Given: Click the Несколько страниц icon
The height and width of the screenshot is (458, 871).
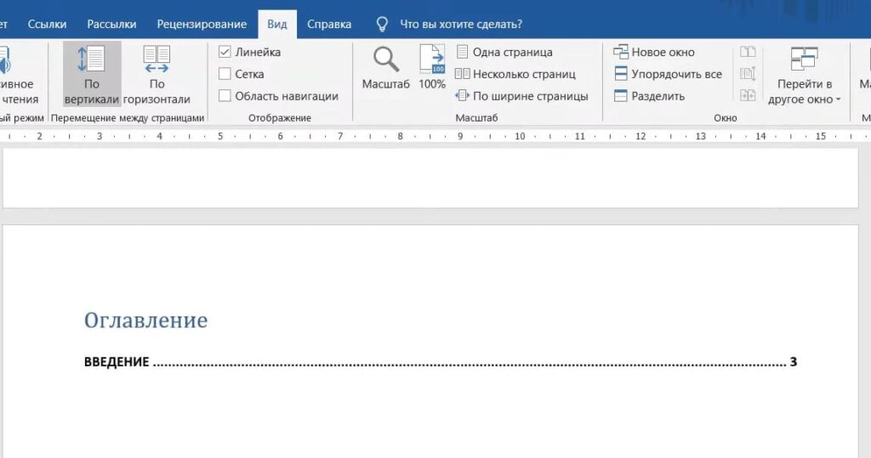Looking at the screenshot, I should [x=462, y=74].
